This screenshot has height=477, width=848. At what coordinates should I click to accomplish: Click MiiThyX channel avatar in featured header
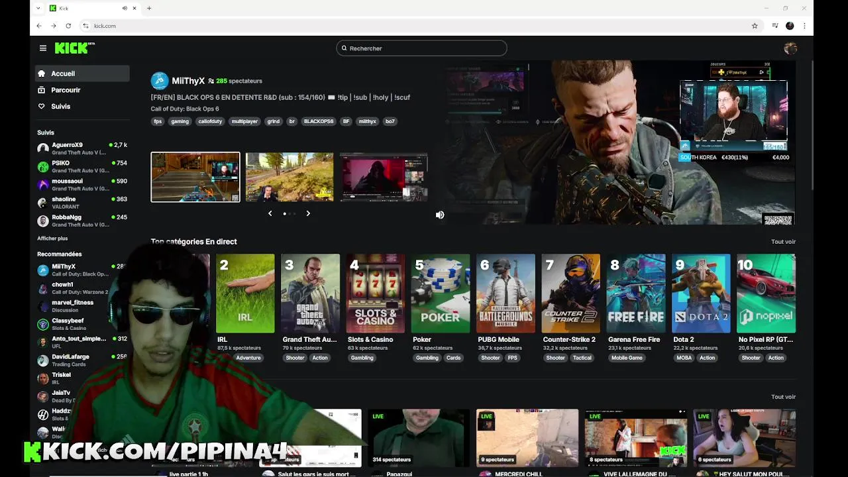pos(160,81)
